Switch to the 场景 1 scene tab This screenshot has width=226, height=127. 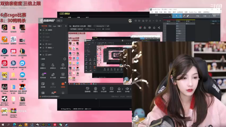60,26
